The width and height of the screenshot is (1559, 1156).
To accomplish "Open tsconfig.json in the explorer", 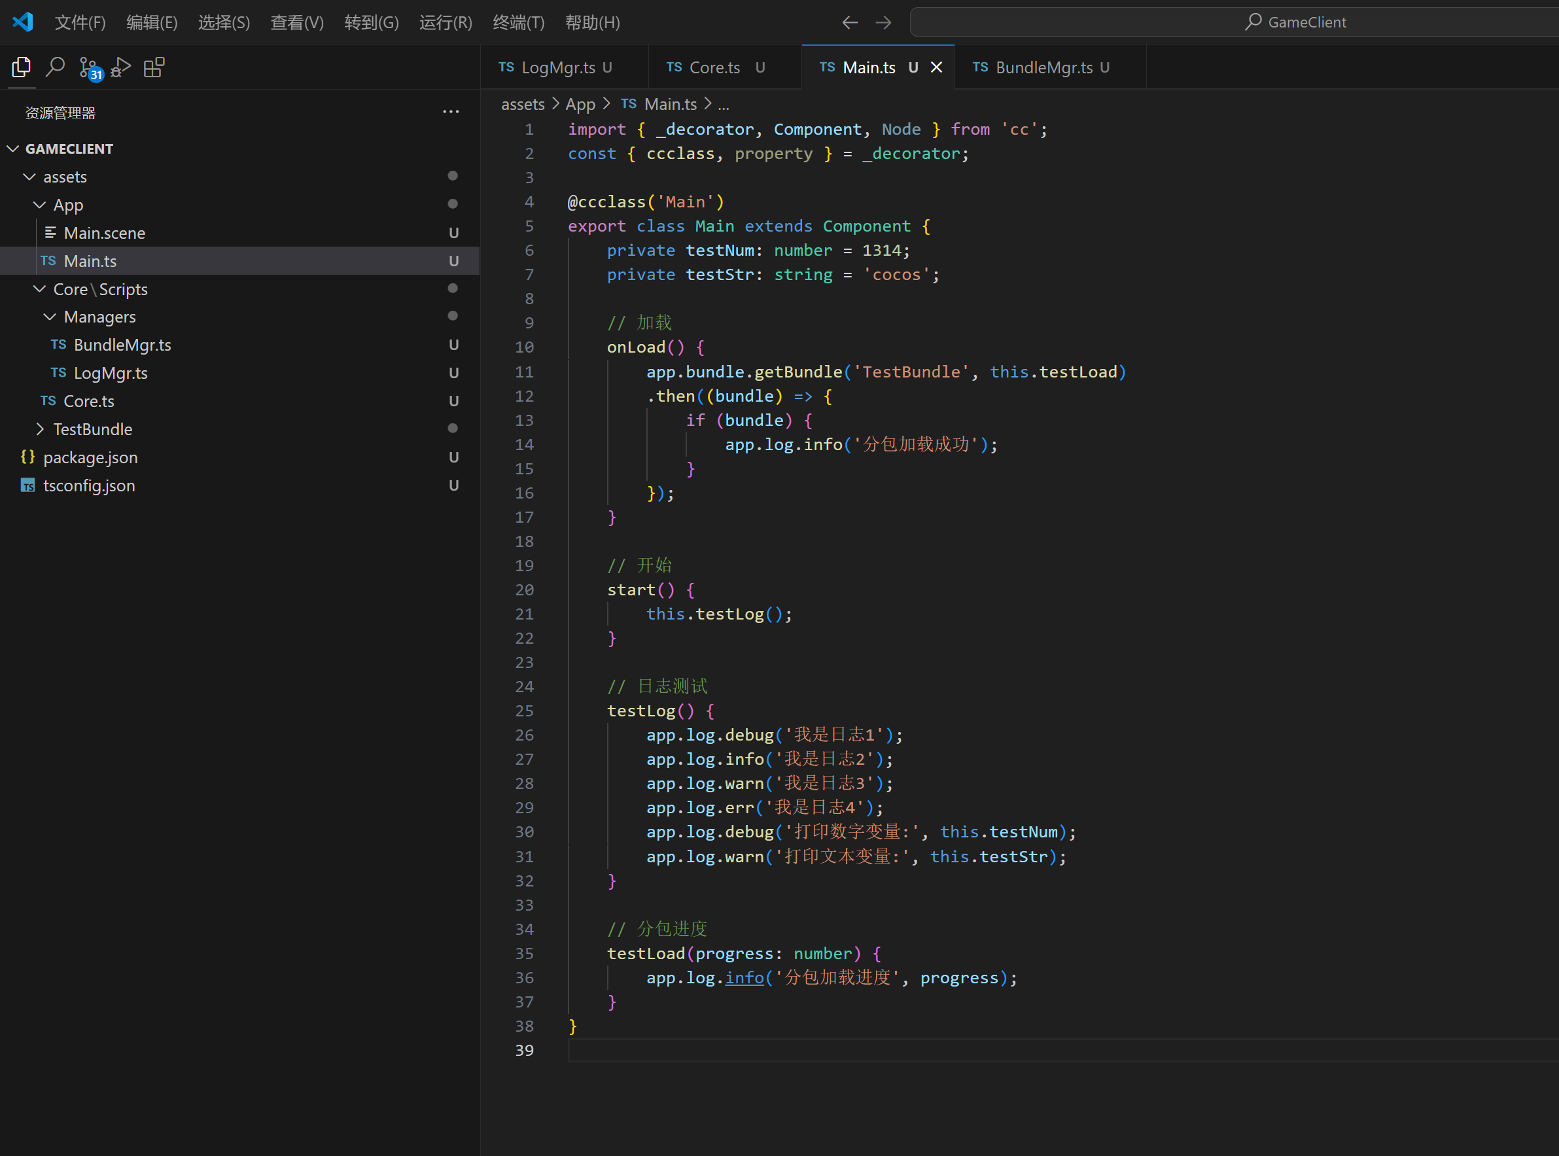I will 89,485.
